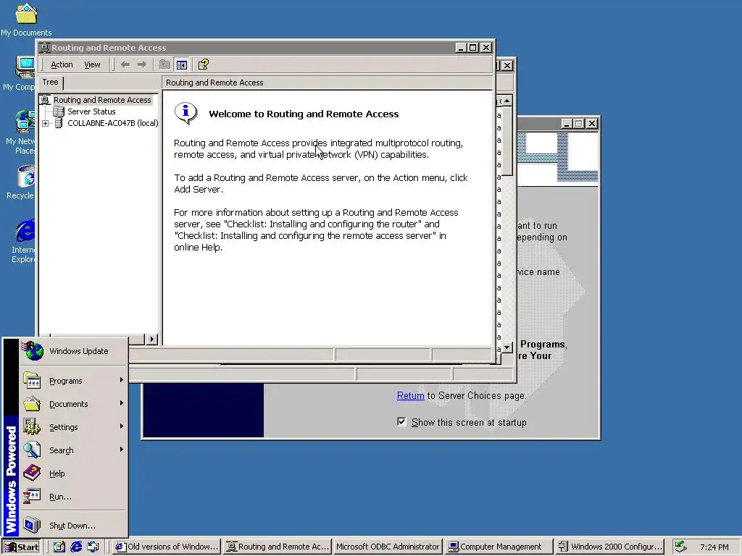This screenshot has width=742, height=556.
Task: Click the Shut Down icon in the Start menu
Action: click(x=32, y=526)
